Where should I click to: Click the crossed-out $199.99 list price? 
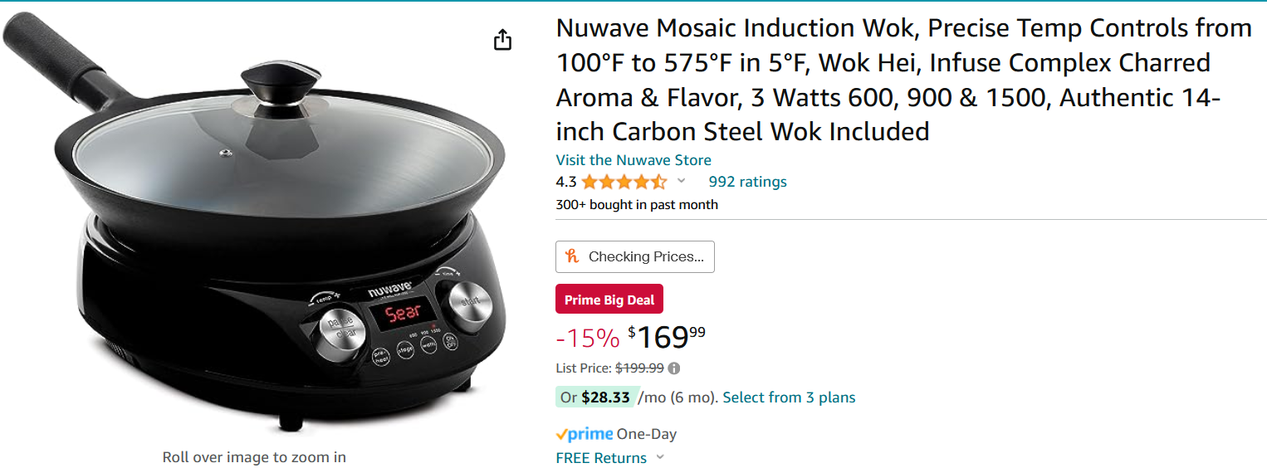point(639,368)
